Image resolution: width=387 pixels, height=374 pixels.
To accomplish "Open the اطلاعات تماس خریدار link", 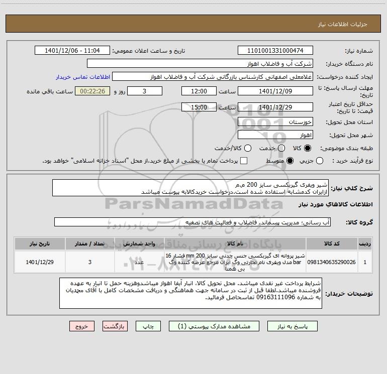I will click(x=83, y=77).
